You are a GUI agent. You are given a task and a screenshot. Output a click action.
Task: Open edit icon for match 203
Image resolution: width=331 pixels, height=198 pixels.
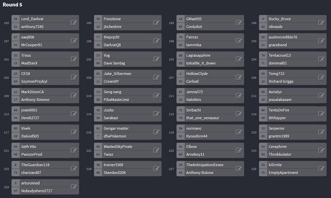coord(239,59)
